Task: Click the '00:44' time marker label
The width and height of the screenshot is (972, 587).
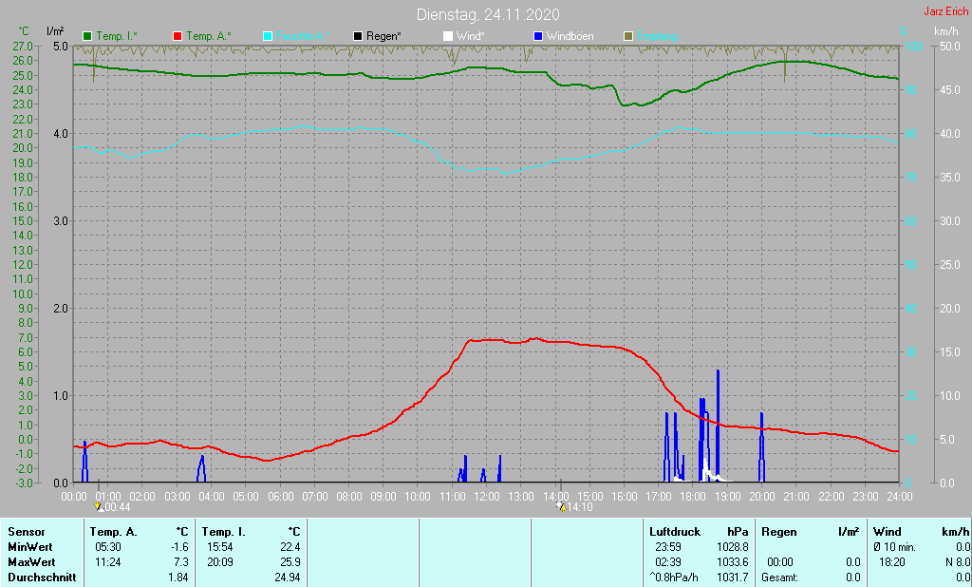Action: (117, 507)
